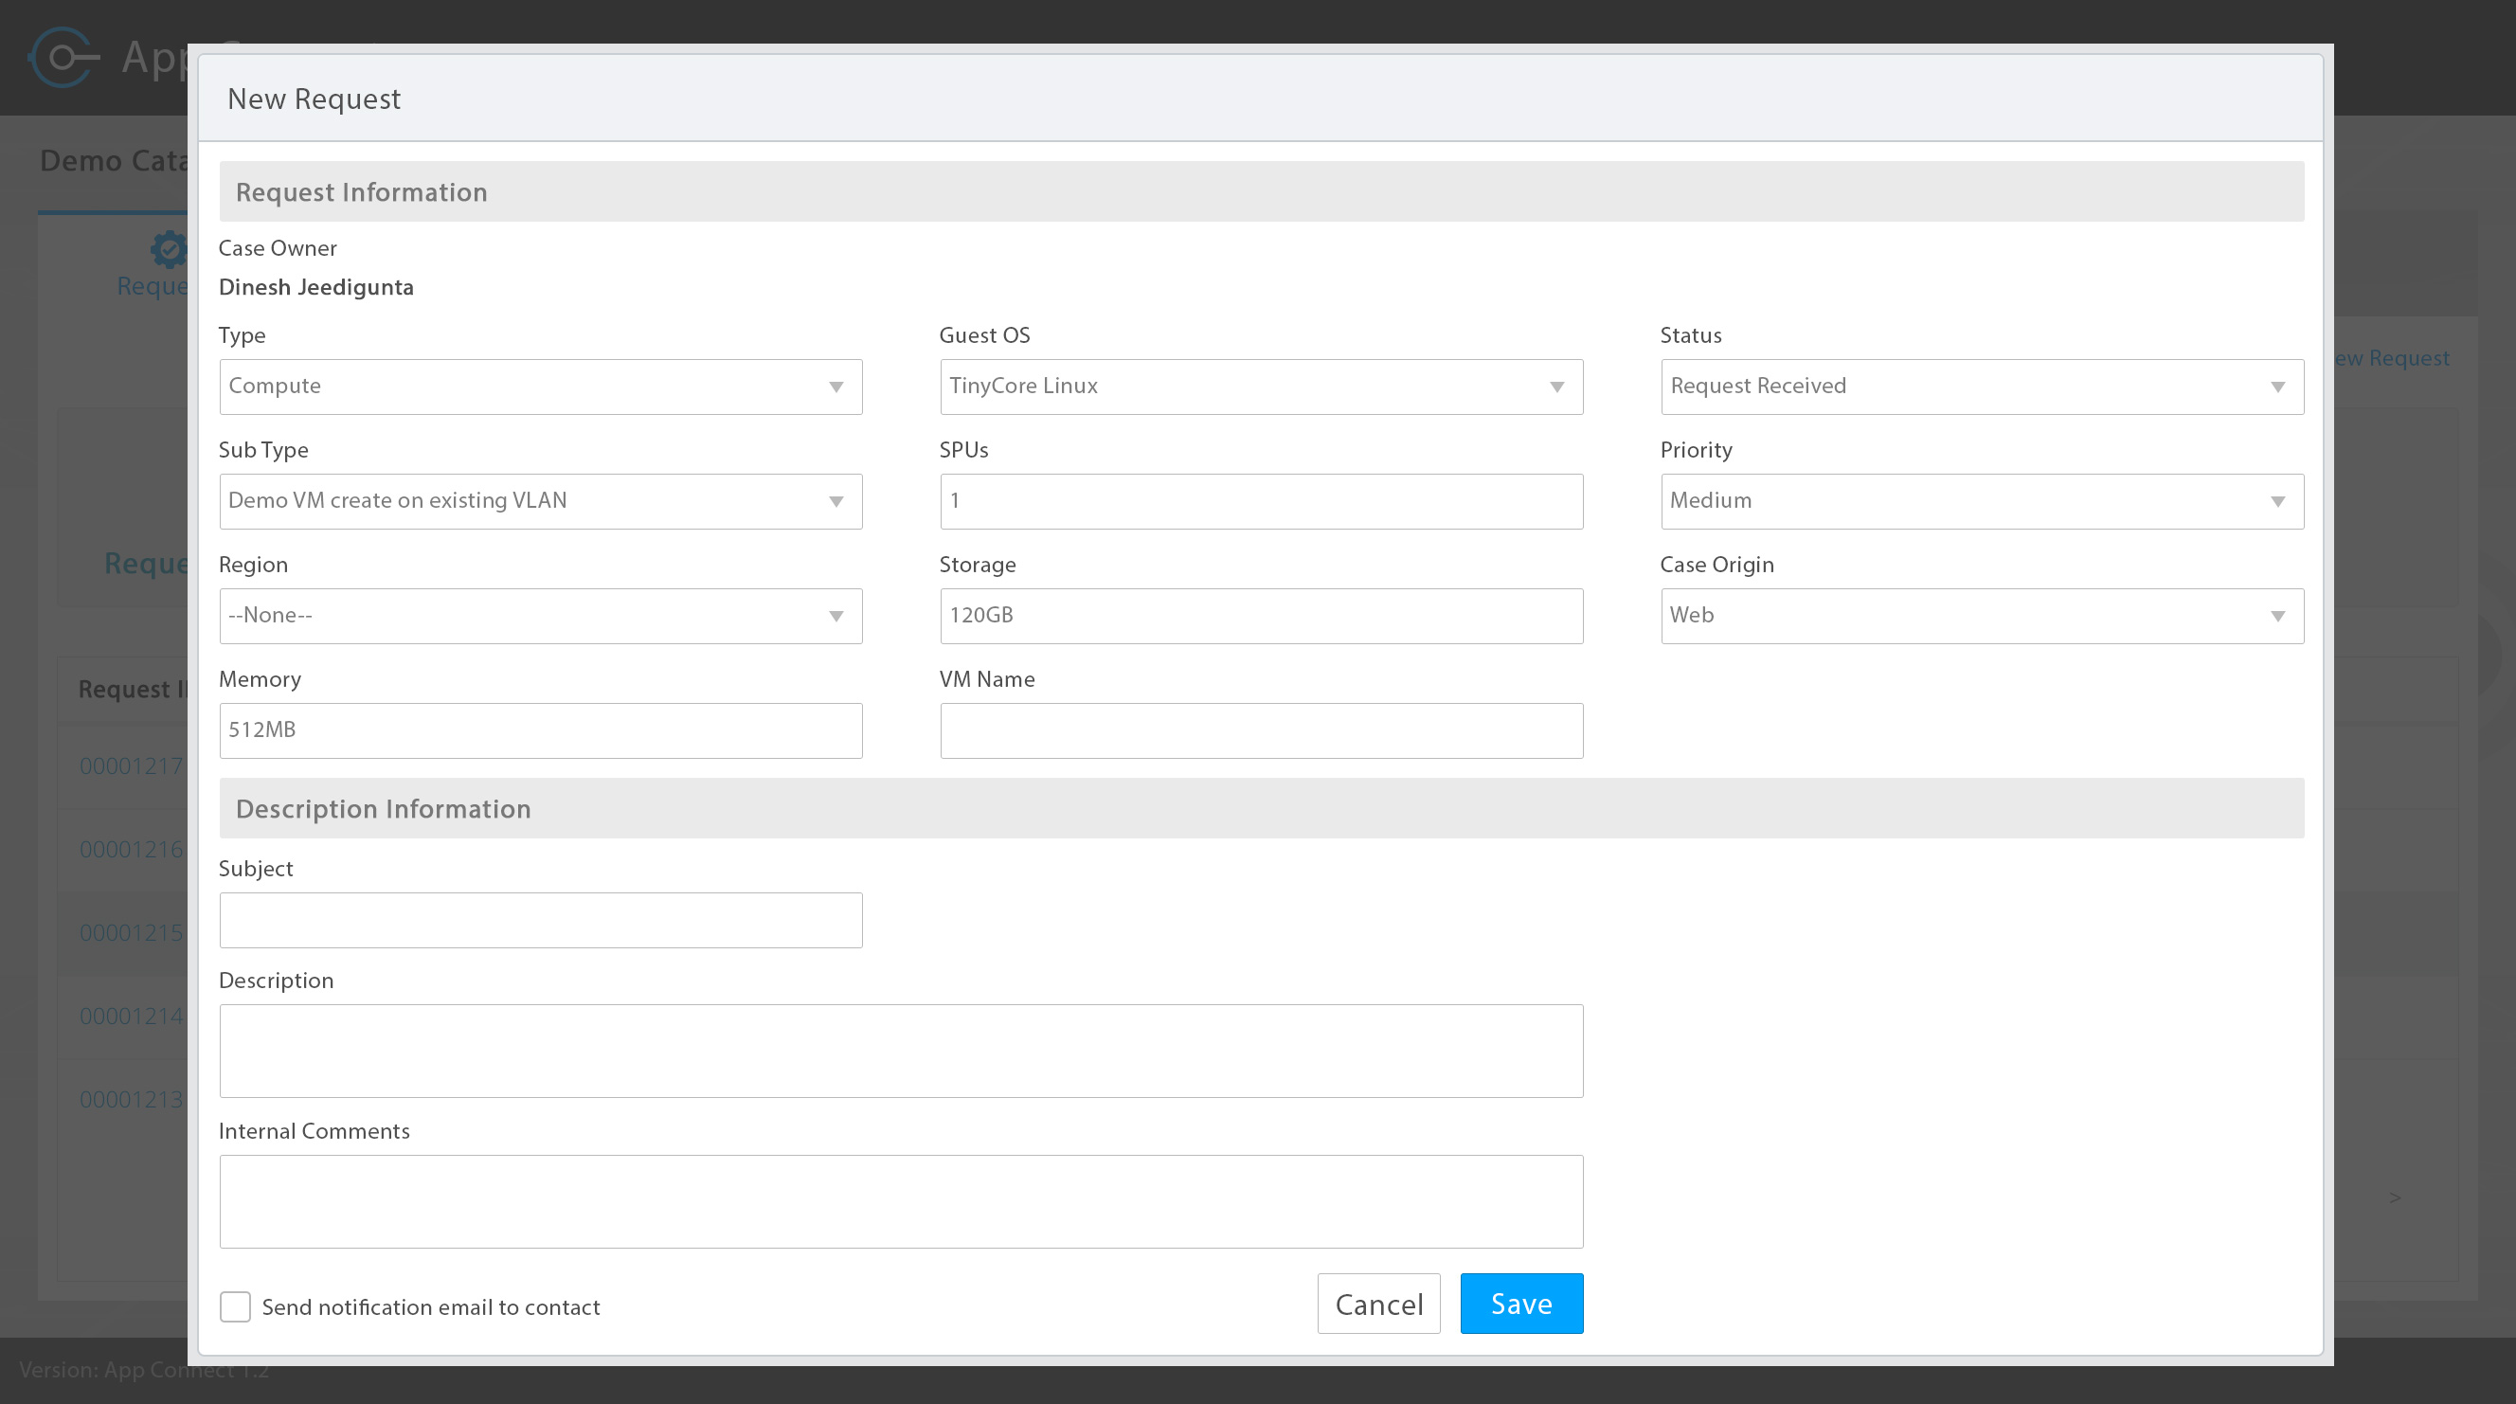Click the Status dropdown arrow icon

point(2277,387)
